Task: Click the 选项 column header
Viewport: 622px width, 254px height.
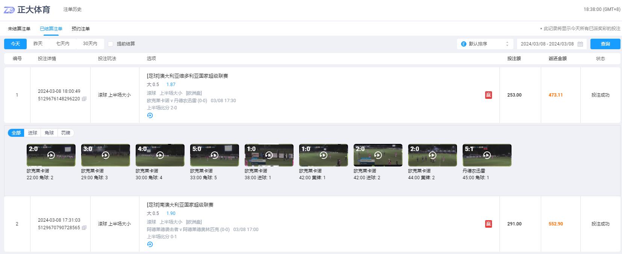Action: 151,59
